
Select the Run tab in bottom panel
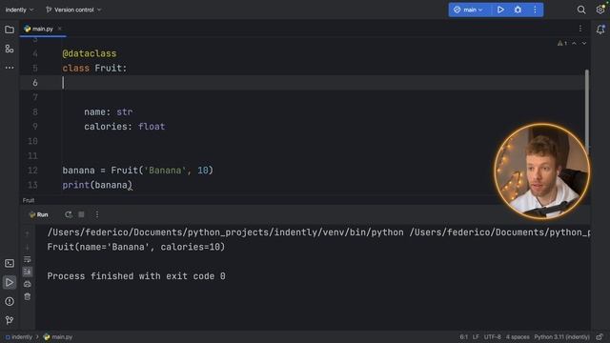[38, 214]
